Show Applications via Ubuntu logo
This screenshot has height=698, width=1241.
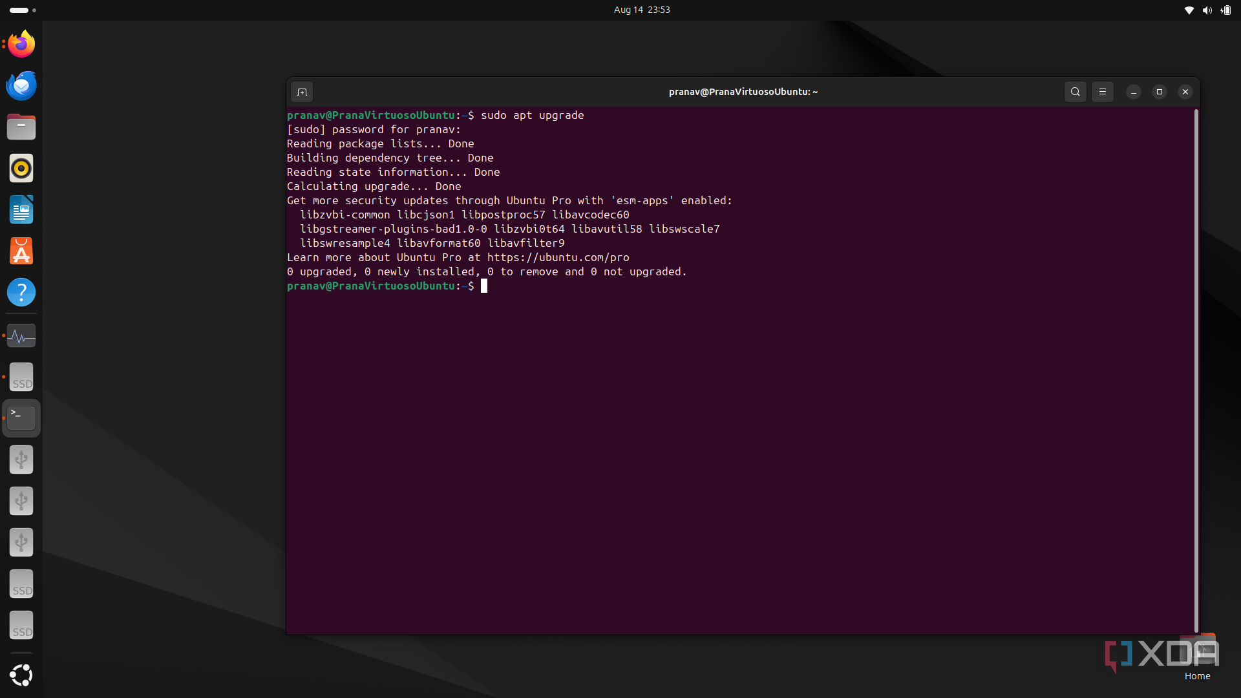[21, 675]
